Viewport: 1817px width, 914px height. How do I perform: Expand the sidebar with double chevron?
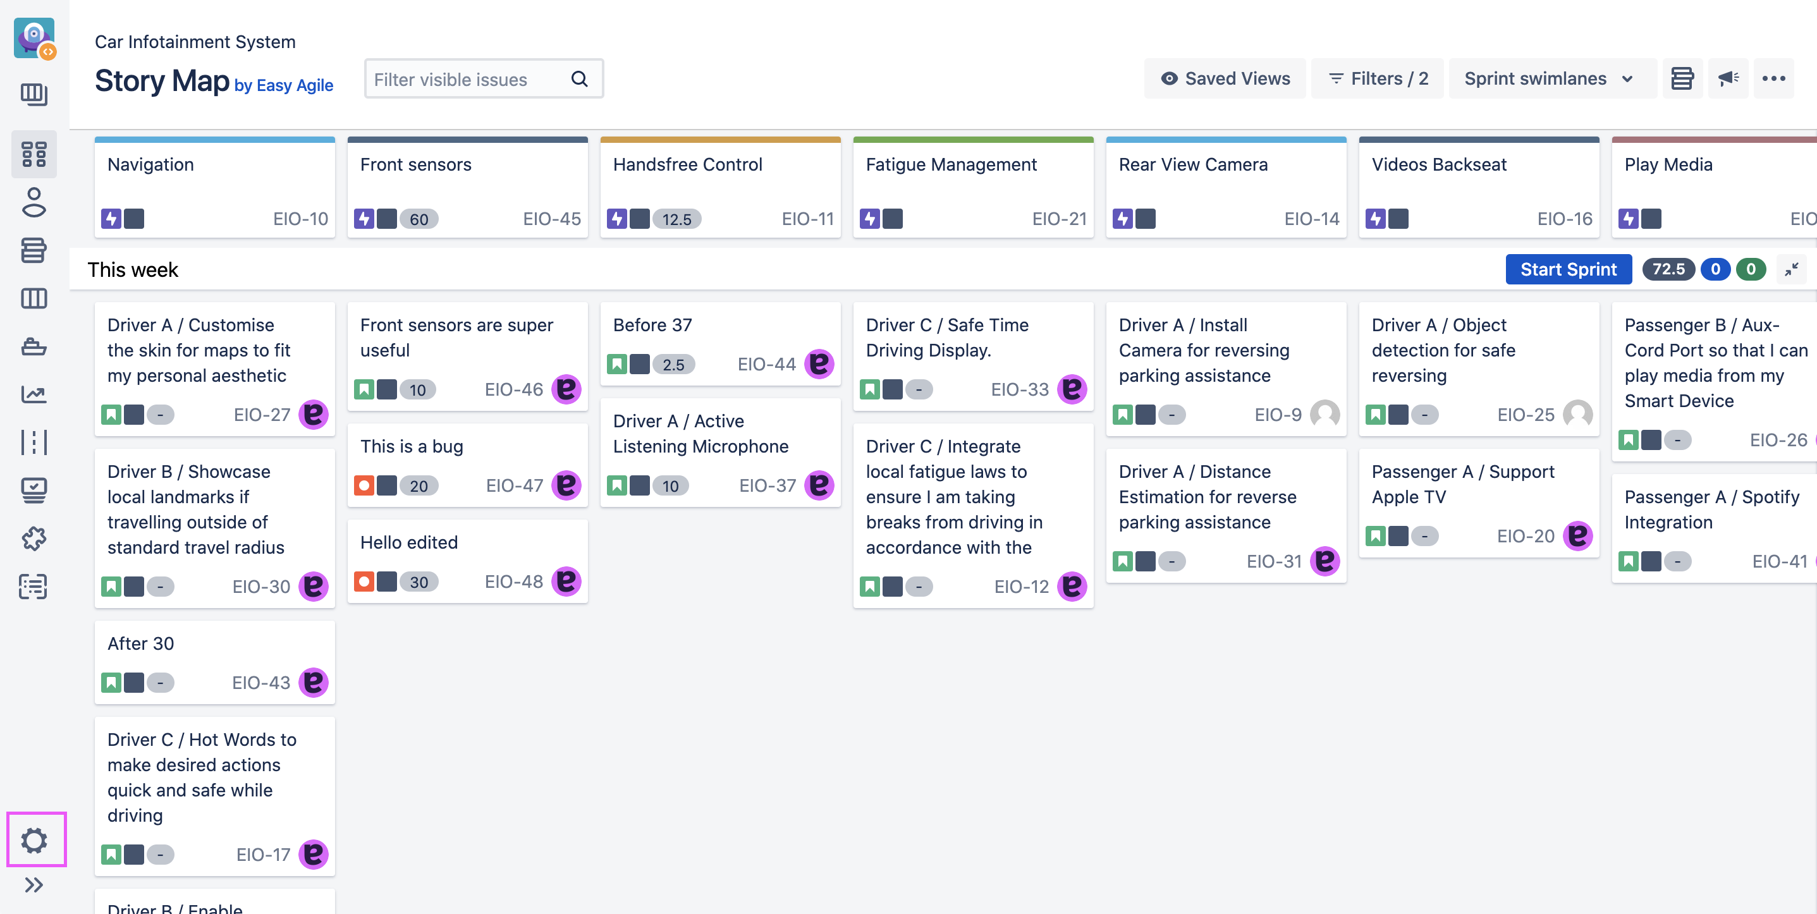tap(34, 885)
